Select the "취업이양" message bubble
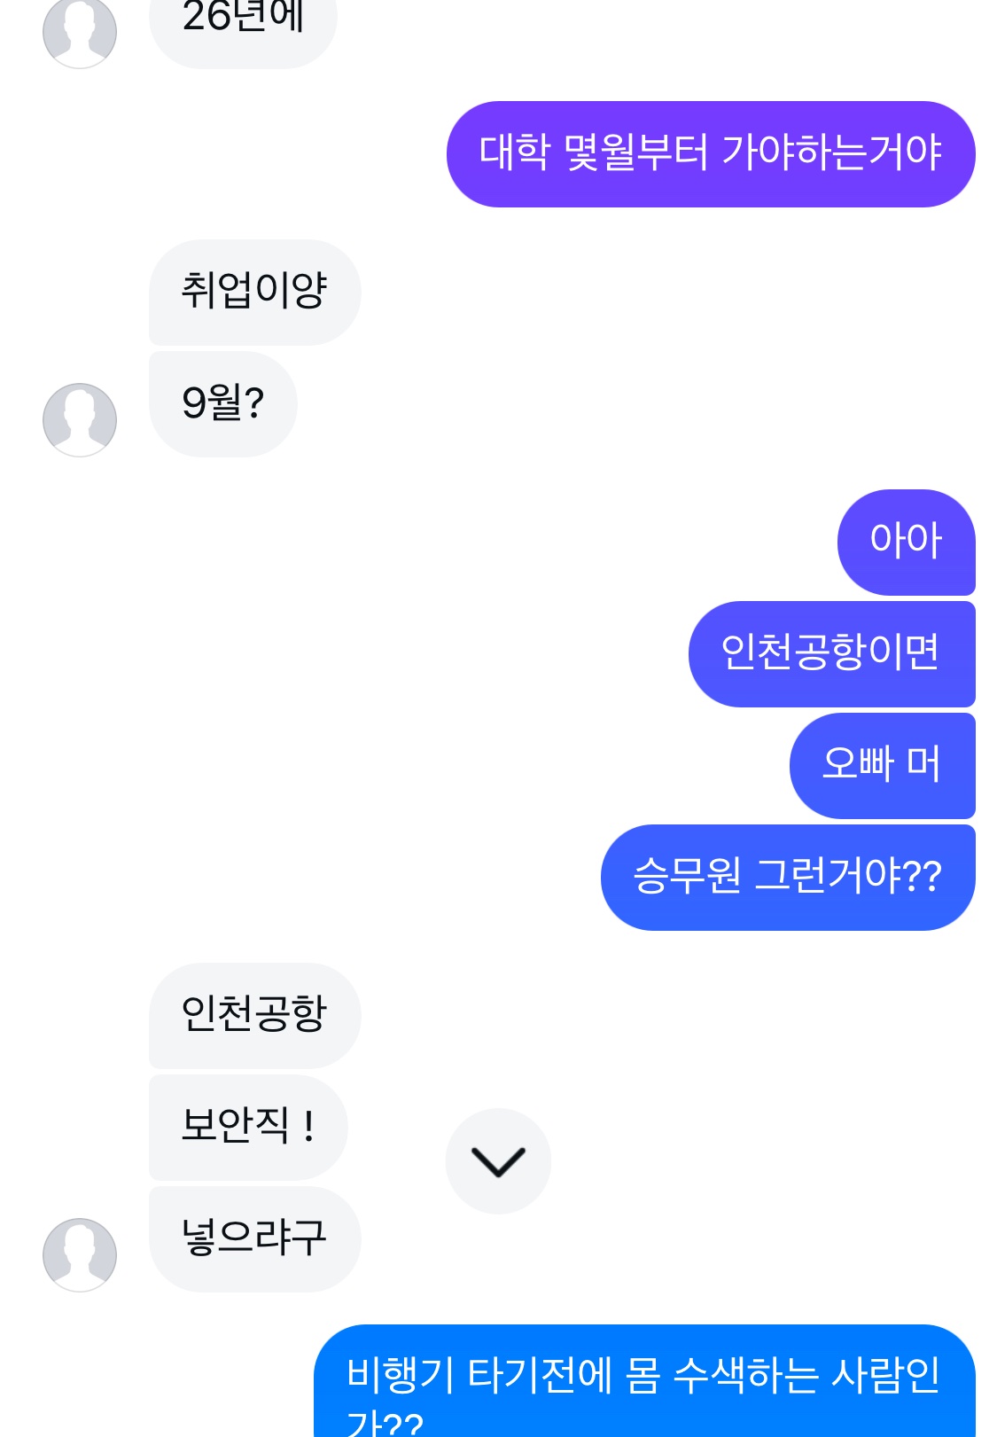Image resolution: width=997 pixels, height=1437 pixels. 254,292
